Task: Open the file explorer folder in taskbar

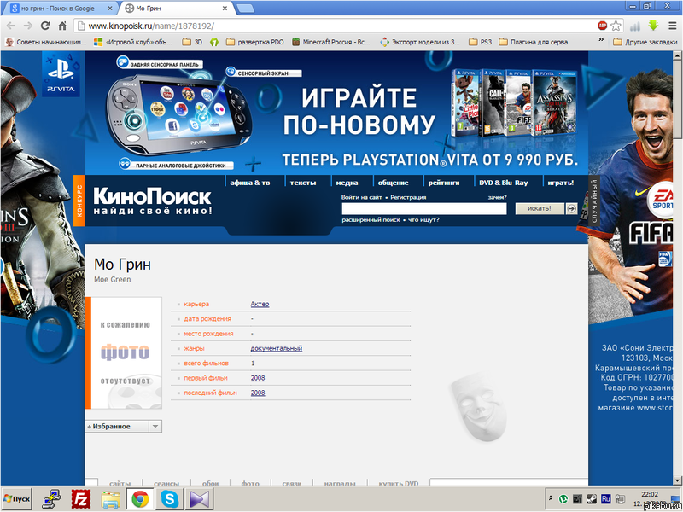Action: (x=111, y=499)
